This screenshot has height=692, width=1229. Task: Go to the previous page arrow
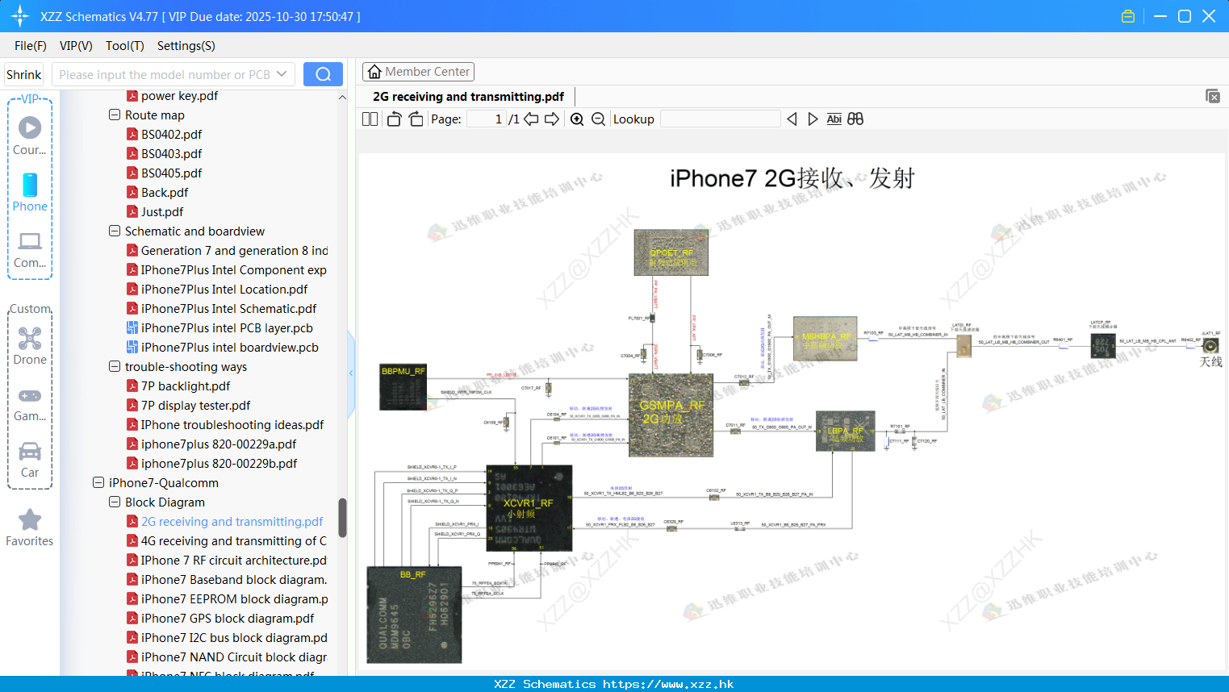pyautogui.click(x=531, y=119)
